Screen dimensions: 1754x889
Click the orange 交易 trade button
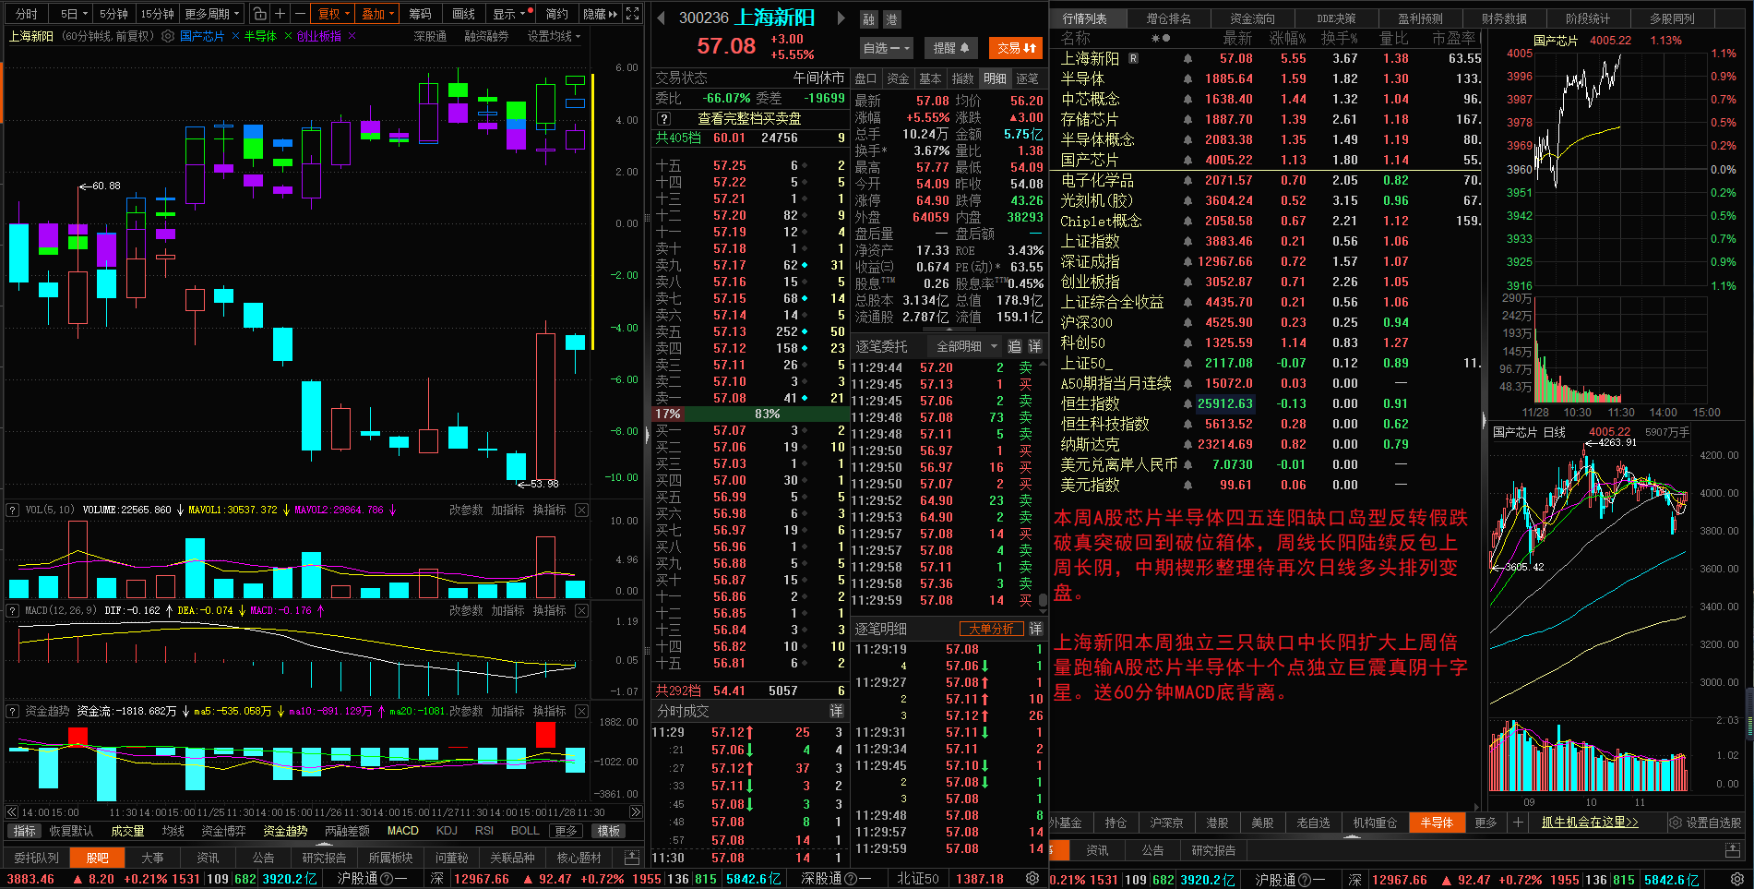(1016, 48)
